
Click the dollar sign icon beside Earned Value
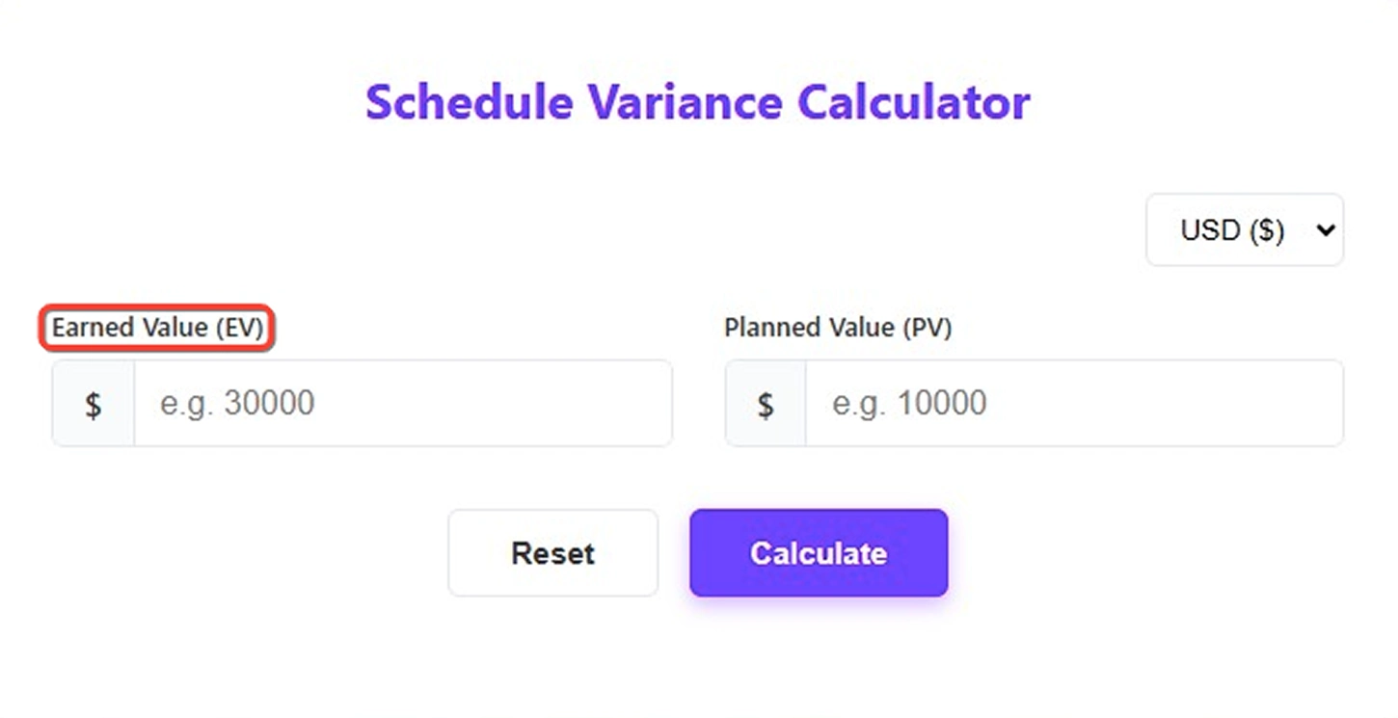point(92,403)
